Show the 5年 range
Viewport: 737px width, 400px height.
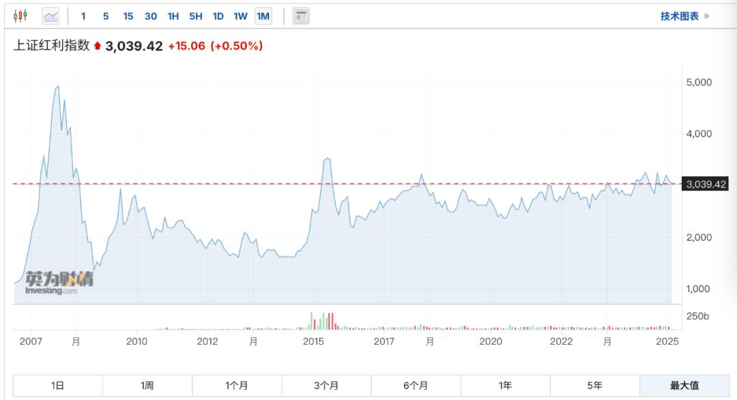click(594, 386)
